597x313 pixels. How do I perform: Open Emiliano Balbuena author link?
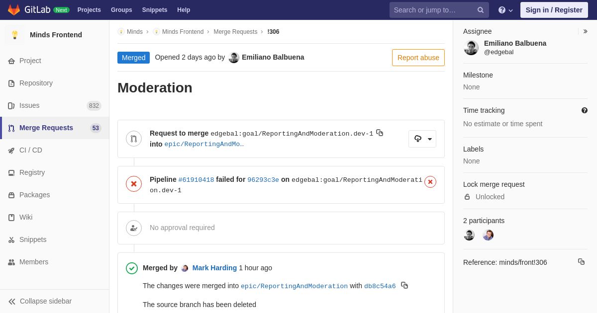(x=273, y=57)
